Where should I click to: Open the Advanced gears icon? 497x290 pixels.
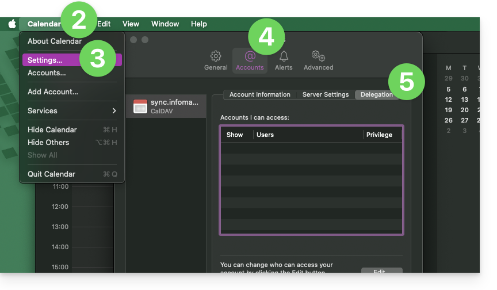point(318,56)
